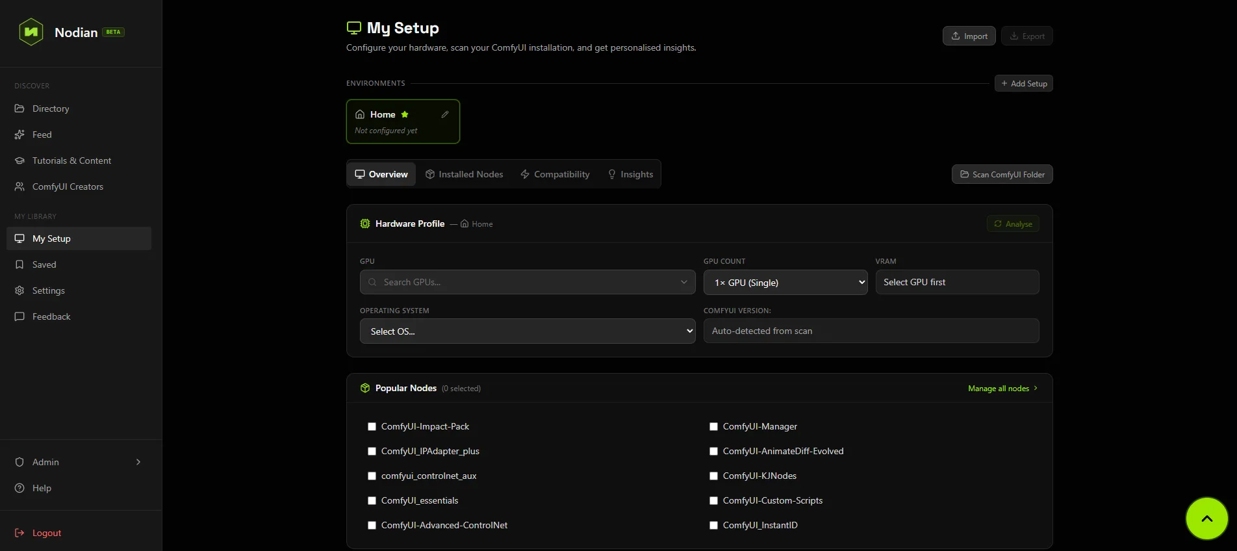
Task: Expand the Admin chevron in sidebar
Action: coord(138,462)
